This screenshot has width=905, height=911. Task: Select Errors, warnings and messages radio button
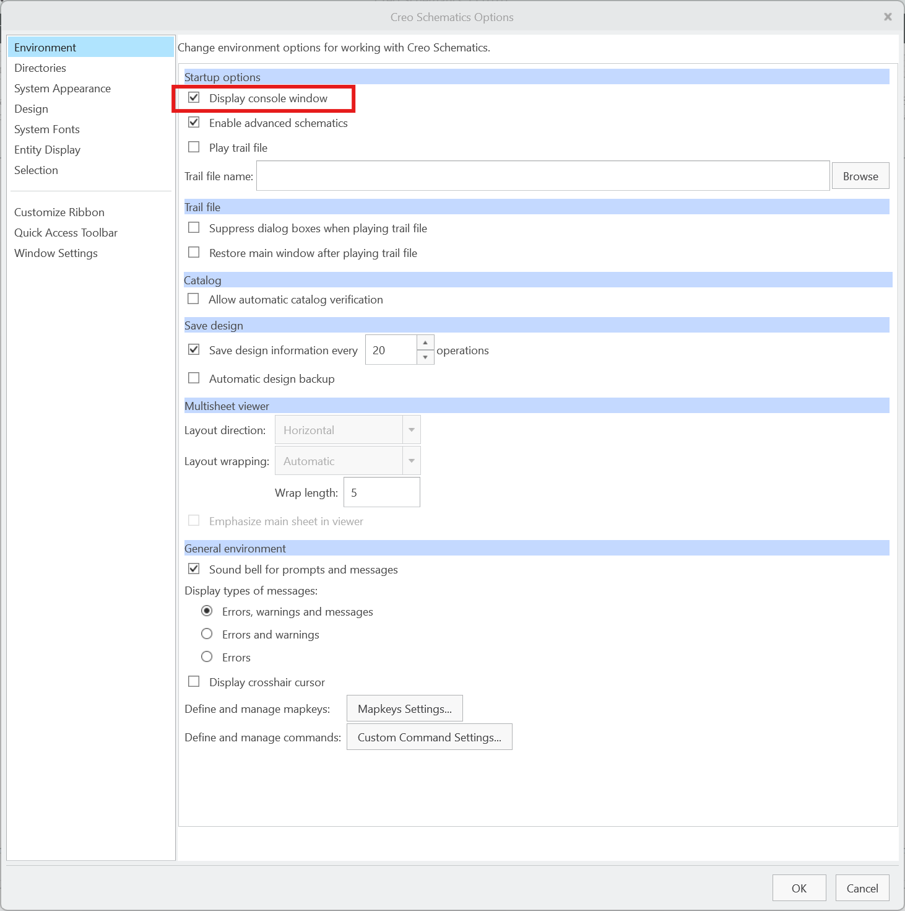click(207, 611)
